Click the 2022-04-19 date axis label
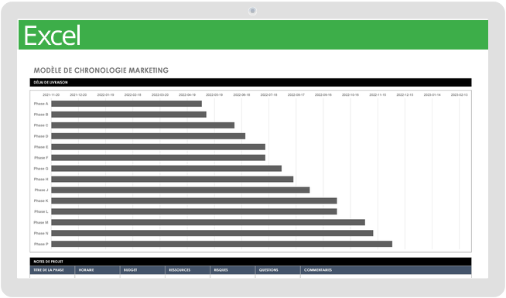 (187, 95)
